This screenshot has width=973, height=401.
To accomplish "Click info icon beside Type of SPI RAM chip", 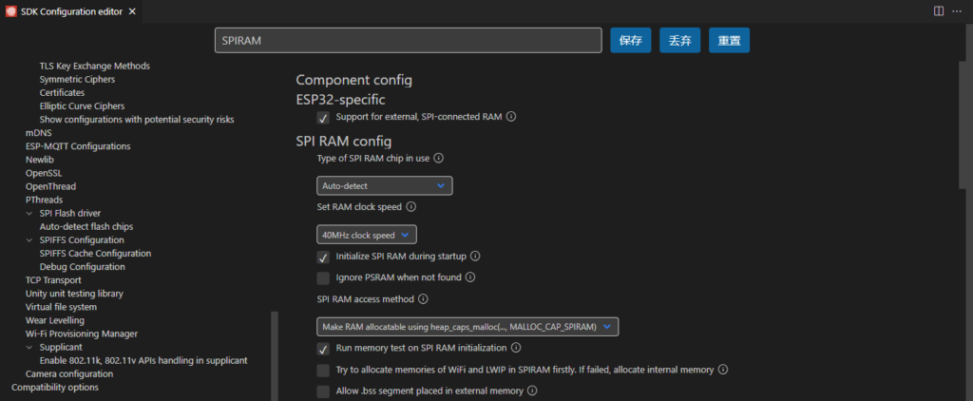I will click(x=438, y=158).
